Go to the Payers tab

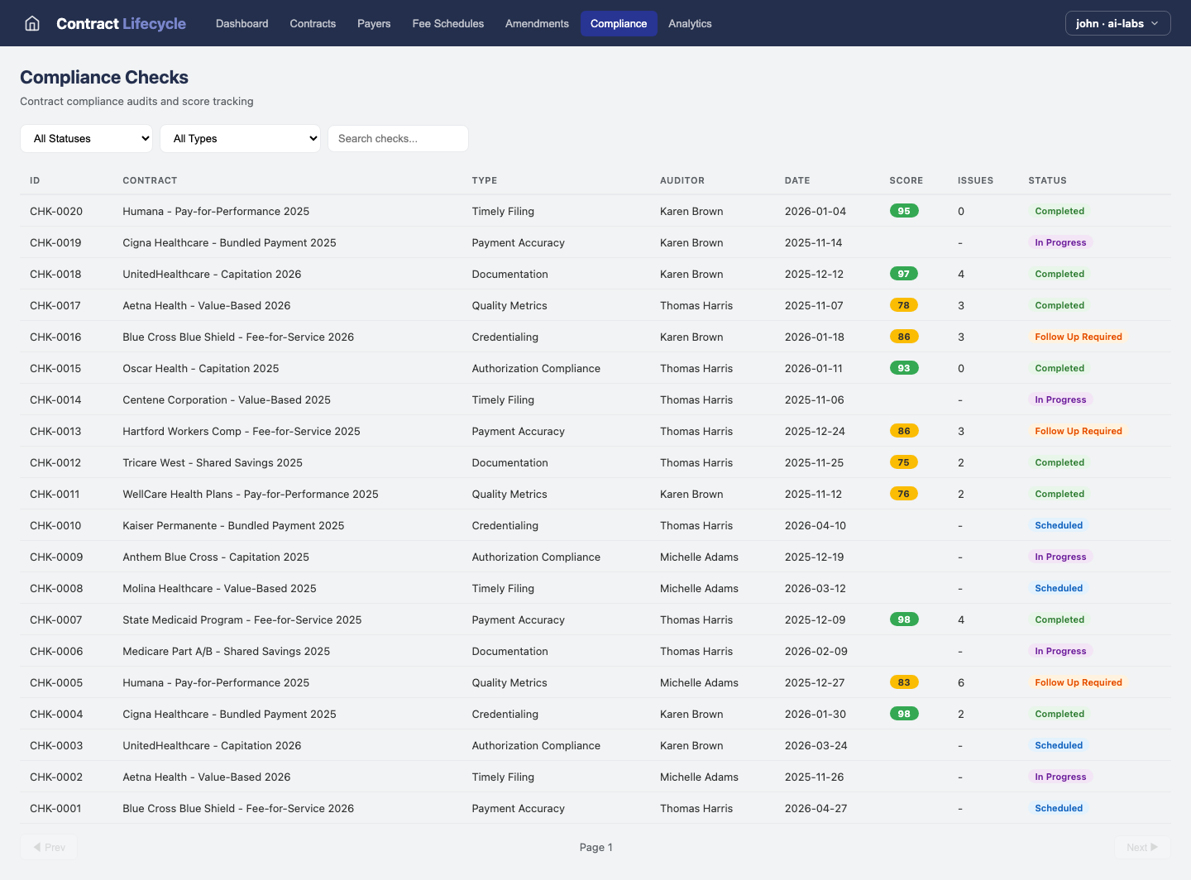point(374,23)
